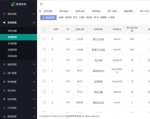Toggle sidebar with hamburger menu icon
Image resolution: width=150 pixels, height=119 pixels.
tap(41, 4)
